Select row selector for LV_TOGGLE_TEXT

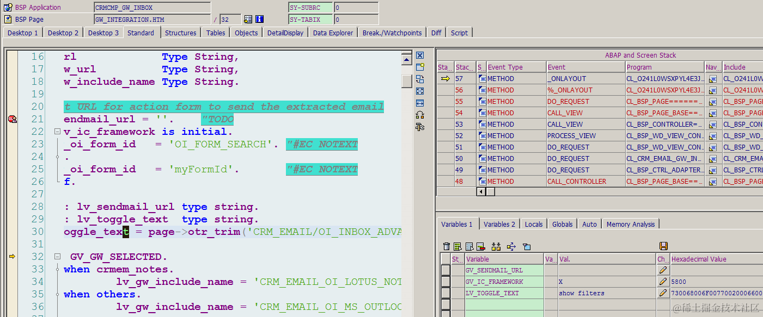click(445, 293)
